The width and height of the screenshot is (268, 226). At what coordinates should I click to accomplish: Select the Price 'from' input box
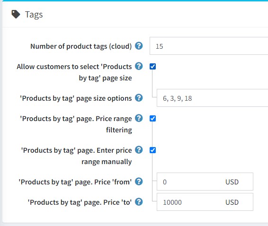point(205,182)
